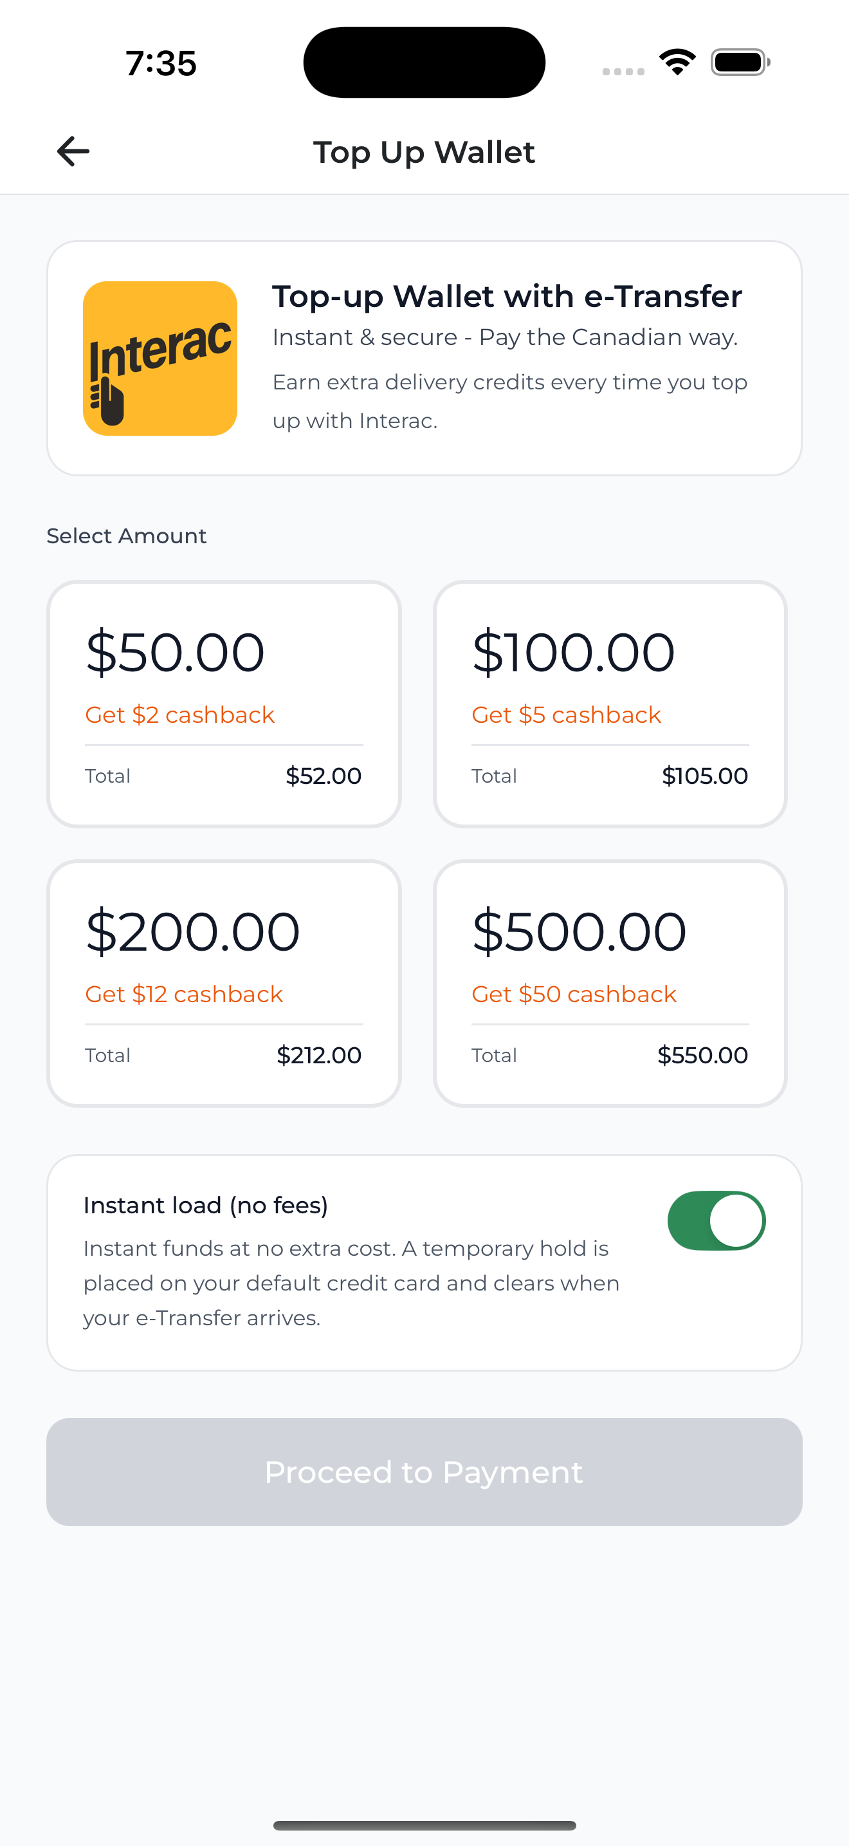Tap the Get $50 cashback link

(x=574, y=994)
